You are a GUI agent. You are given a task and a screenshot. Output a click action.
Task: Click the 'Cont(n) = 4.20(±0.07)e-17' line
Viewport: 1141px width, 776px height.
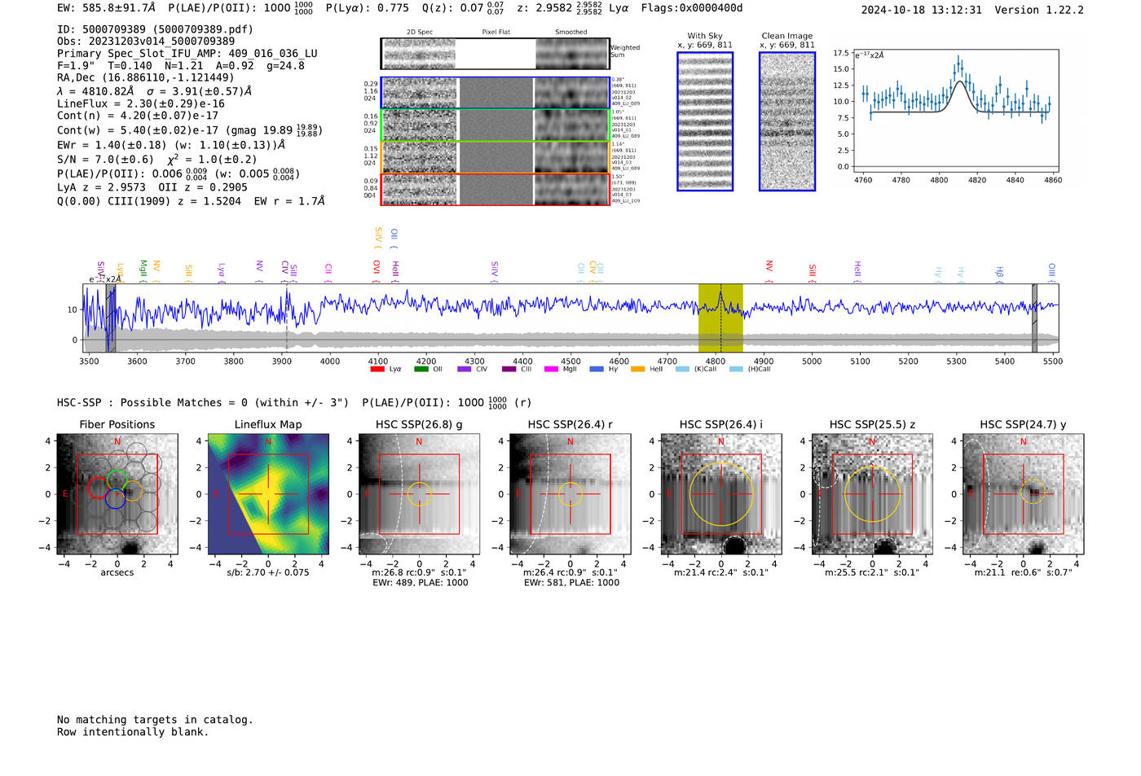click(x=138, y=116)
